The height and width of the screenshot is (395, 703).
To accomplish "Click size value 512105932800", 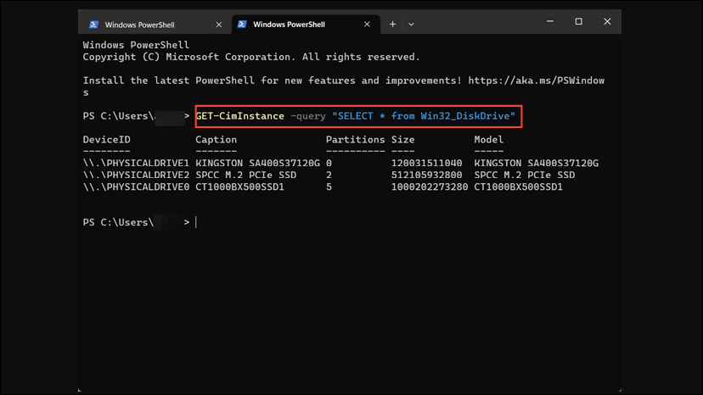I will [x=426, y=175].
